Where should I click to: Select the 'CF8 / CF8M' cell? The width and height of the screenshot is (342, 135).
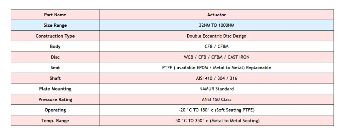216,47
